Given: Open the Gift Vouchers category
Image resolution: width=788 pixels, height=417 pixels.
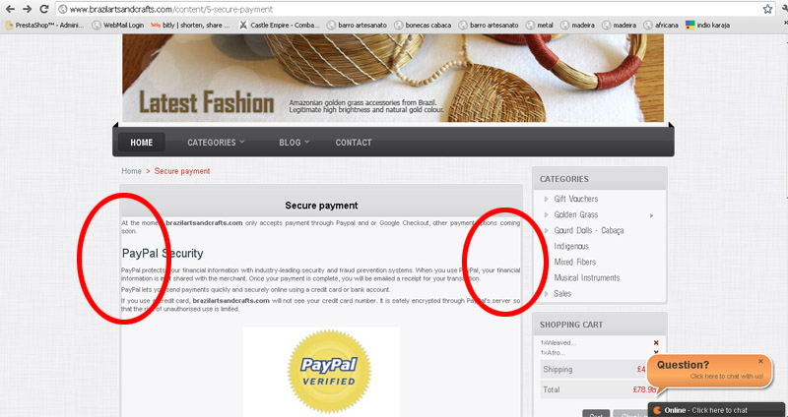Looking at the screenshot, I should tap(576, 199).
